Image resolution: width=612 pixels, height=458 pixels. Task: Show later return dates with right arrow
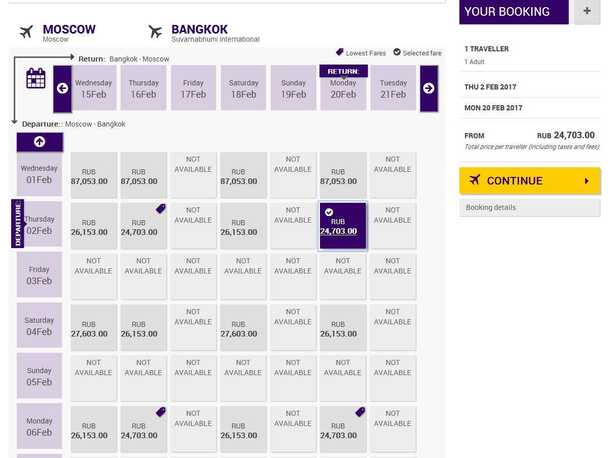[429, 88]
